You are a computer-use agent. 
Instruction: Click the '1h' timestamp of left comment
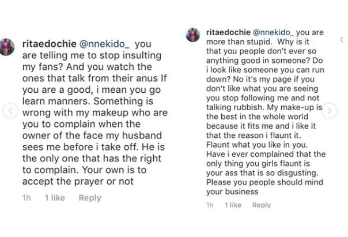[x=26, y=198]
